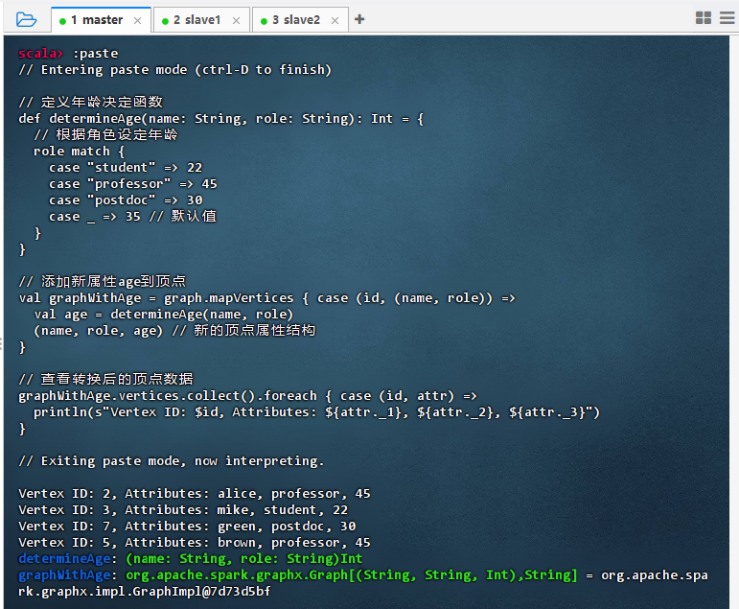The image size is (739, 609).
Task: Open the hamburger menu icon
Action: pyautogui.click(x=727, y=18)
